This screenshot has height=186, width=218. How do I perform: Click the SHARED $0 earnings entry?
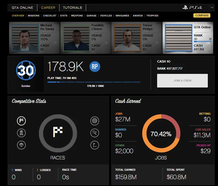(x=120, y=133)
